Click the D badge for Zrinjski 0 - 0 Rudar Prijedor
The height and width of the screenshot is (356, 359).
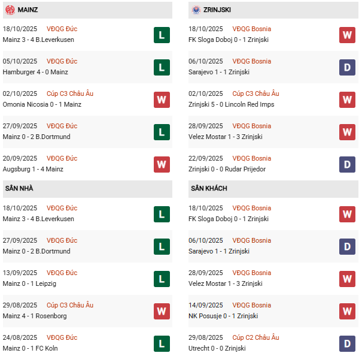tap(347, 164)
